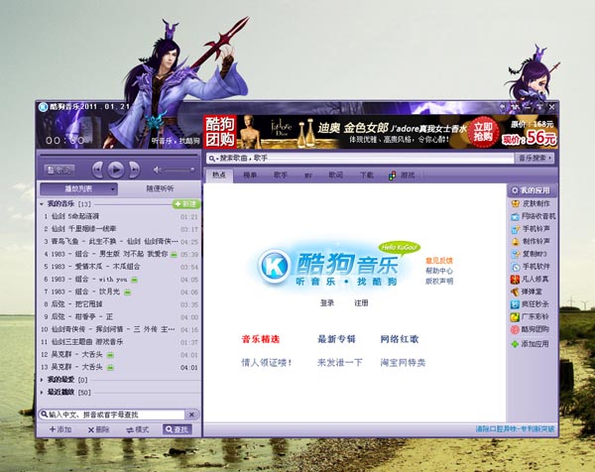Screen dimensions: 595x472
Task: Skip to the next track
Action: (134, 170)
